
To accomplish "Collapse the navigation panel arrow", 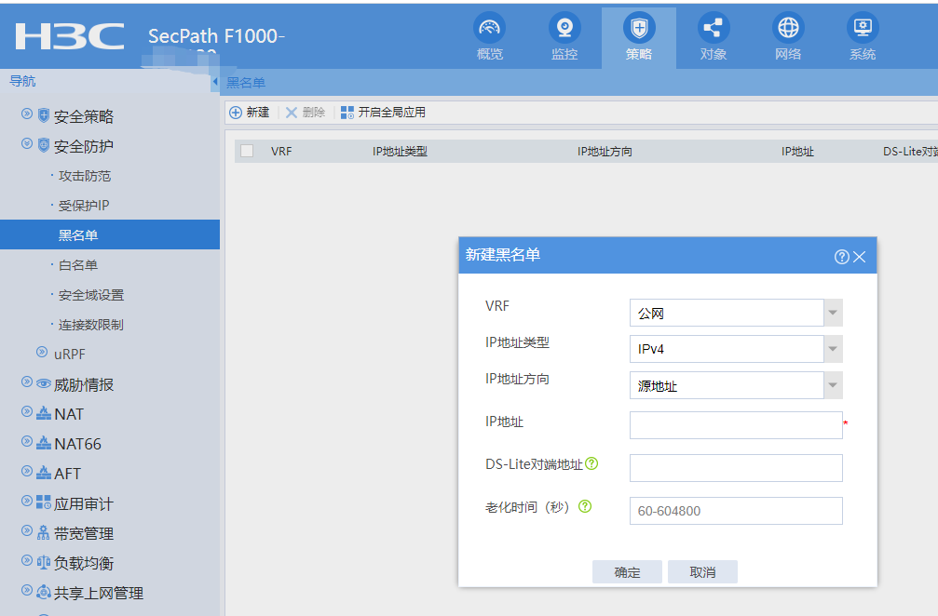I will point(215,81).
